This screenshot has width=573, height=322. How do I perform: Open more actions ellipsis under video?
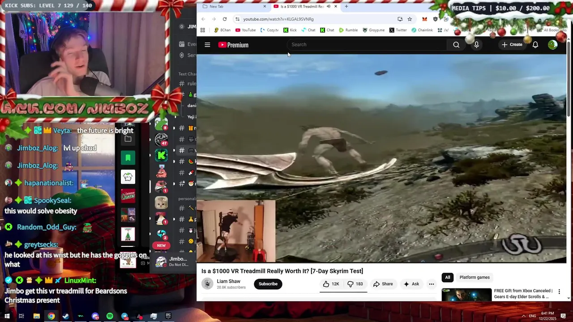pos(432,284)
